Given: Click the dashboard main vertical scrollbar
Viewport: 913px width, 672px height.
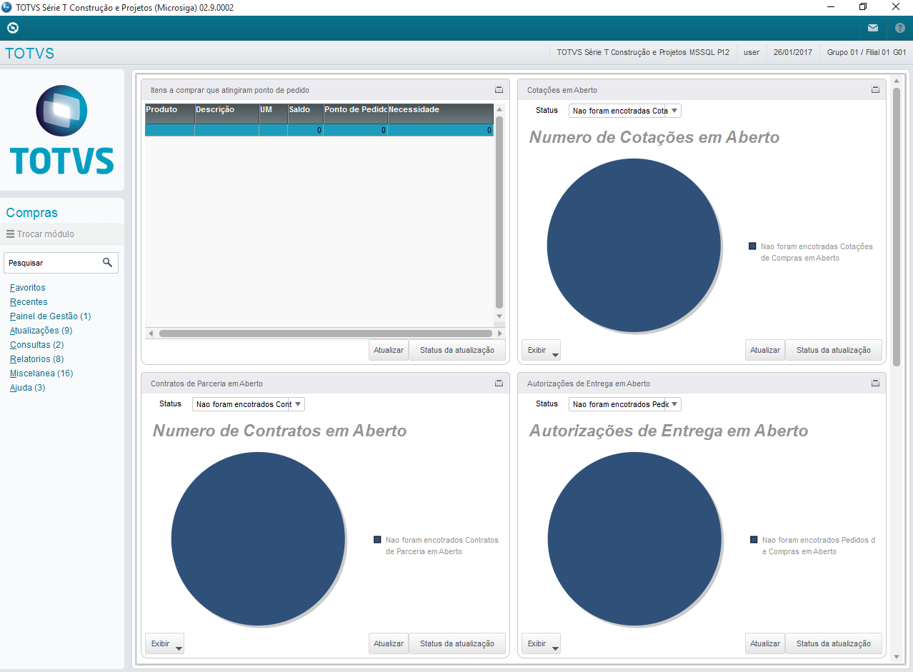Looking at the screenshot, I should (x=897, y=226).
